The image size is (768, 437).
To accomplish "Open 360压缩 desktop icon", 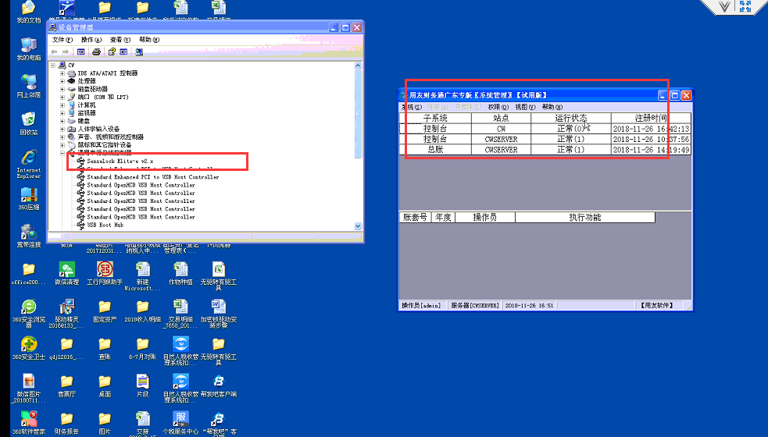I will [29, 198].
